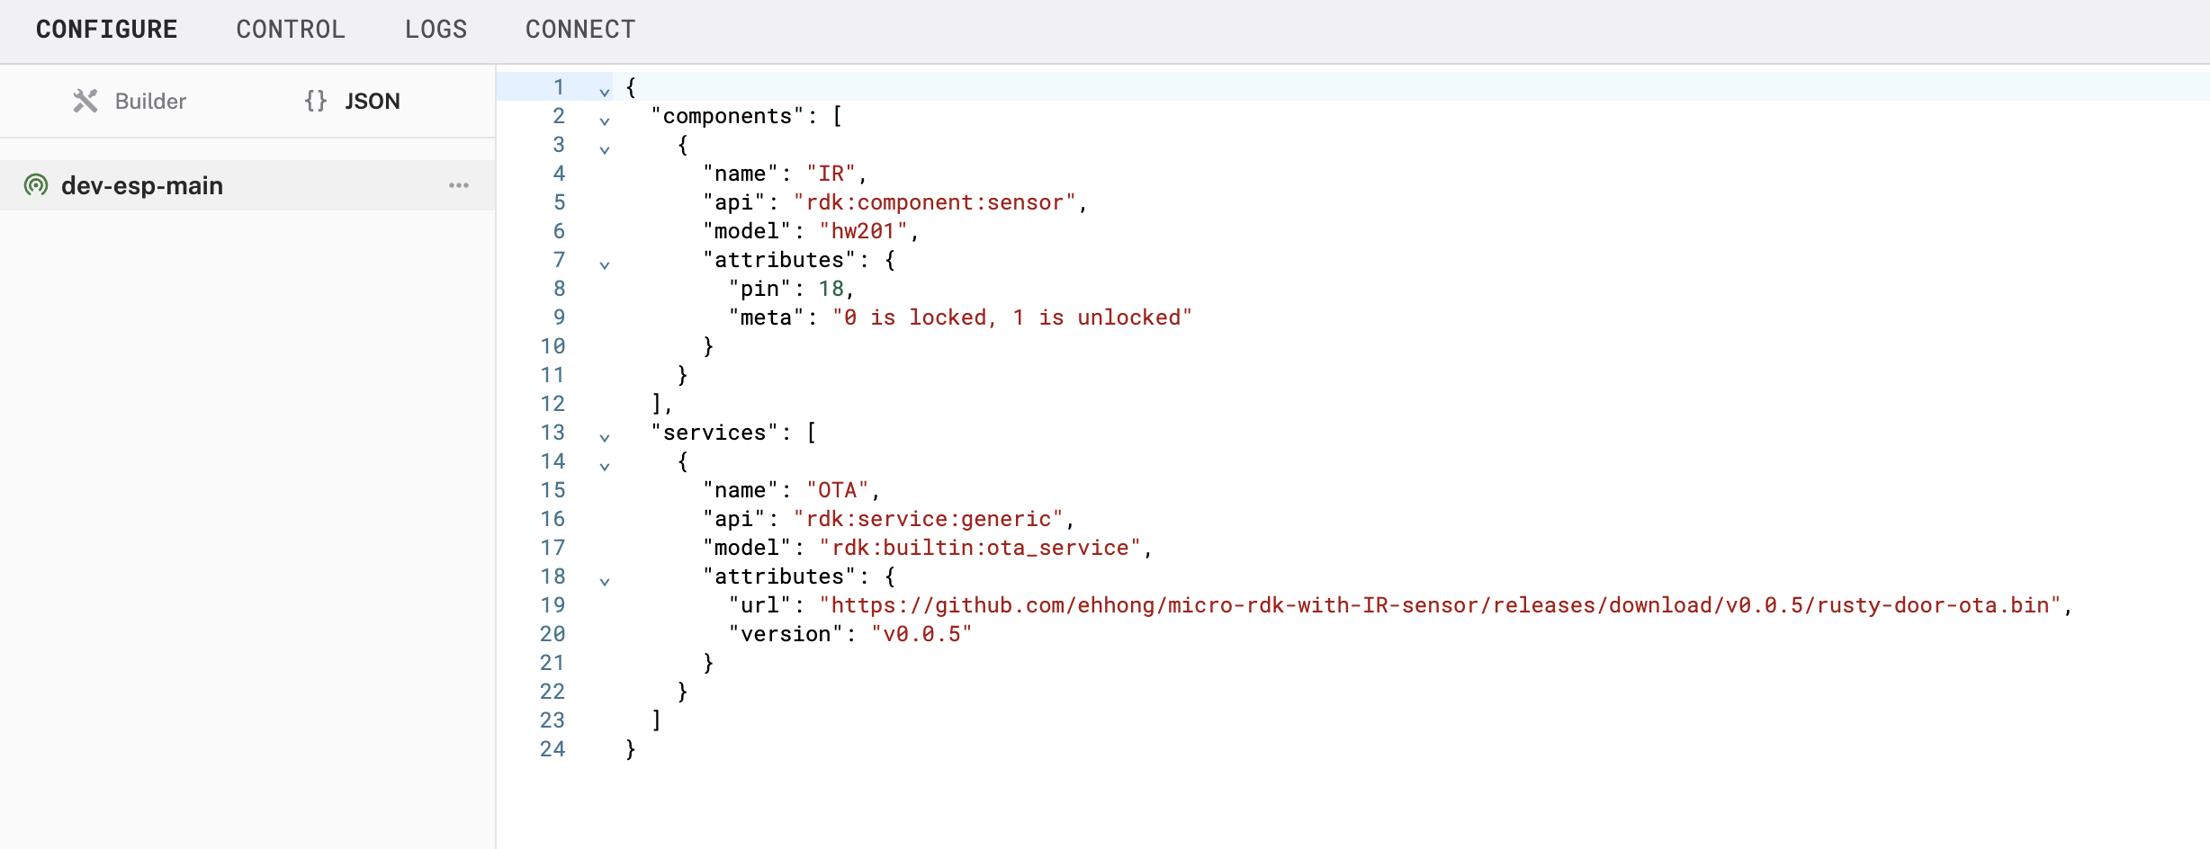The image size is (2210, 849).
Task: Click the "rdk:component:sensor" value
Action: 935,202
